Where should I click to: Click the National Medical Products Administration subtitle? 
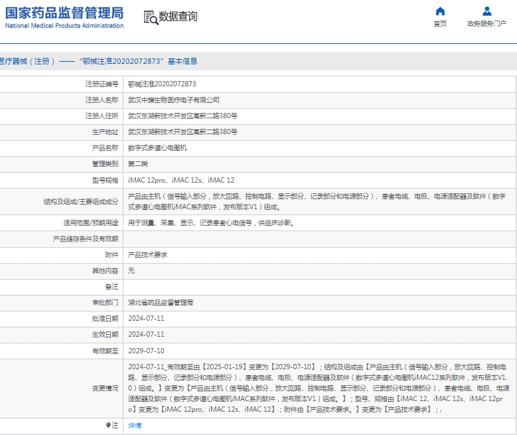coord(64,26)
